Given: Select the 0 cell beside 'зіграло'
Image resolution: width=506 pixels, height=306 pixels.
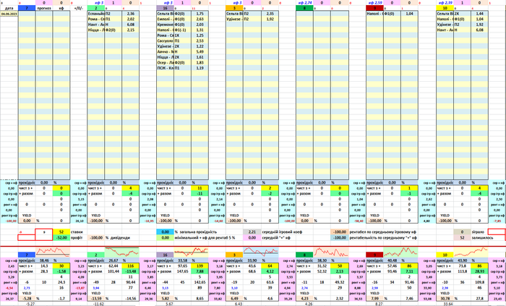Looking at the screenshot, I should click(462, 231).
